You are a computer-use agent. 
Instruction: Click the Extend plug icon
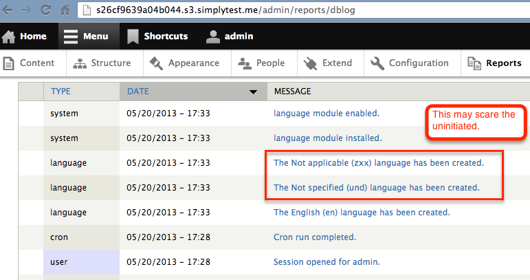310,63
